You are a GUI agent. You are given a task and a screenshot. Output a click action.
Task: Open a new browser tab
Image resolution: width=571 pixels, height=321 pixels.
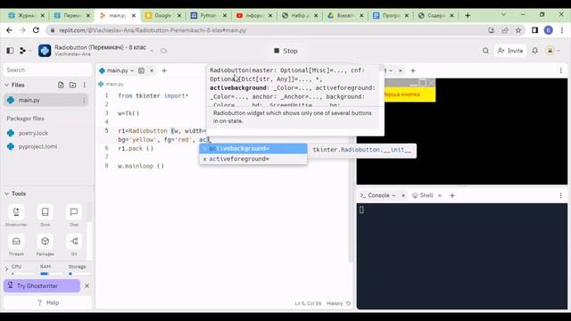point(468,15)
